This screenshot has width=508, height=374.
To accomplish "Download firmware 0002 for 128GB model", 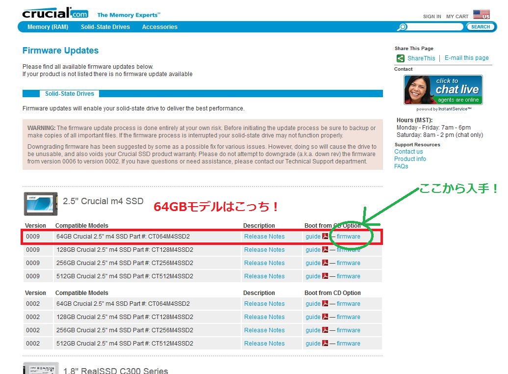I will click(348, 317).
